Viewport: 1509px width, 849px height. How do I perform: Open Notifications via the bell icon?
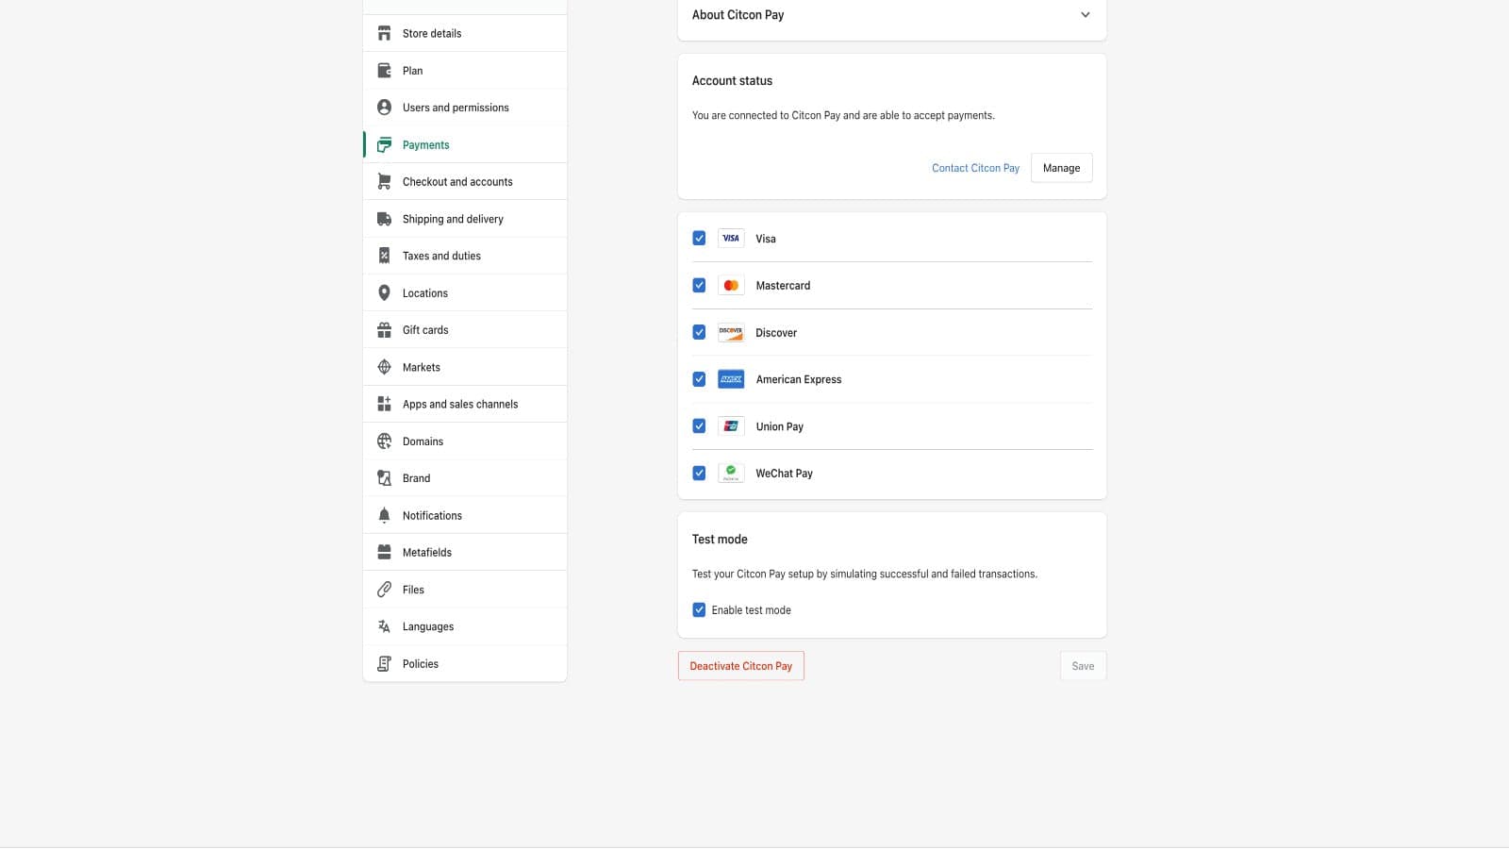(384, 514)
